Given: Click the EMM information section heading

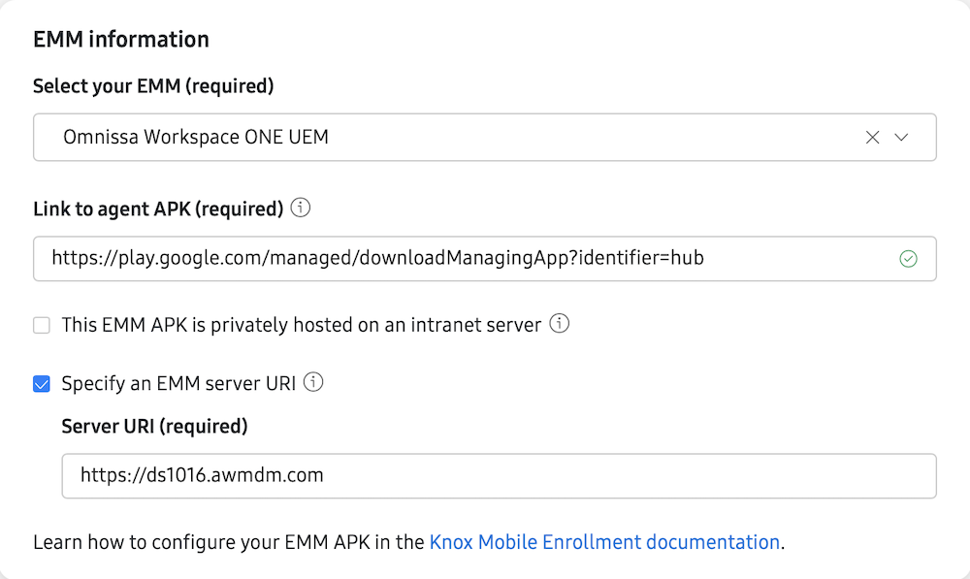Looking at the screenshot, I should point(121,40).
